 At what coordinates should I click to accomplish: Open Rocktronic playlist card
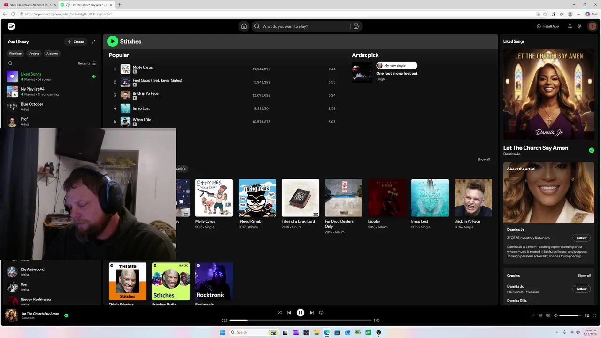214,281
